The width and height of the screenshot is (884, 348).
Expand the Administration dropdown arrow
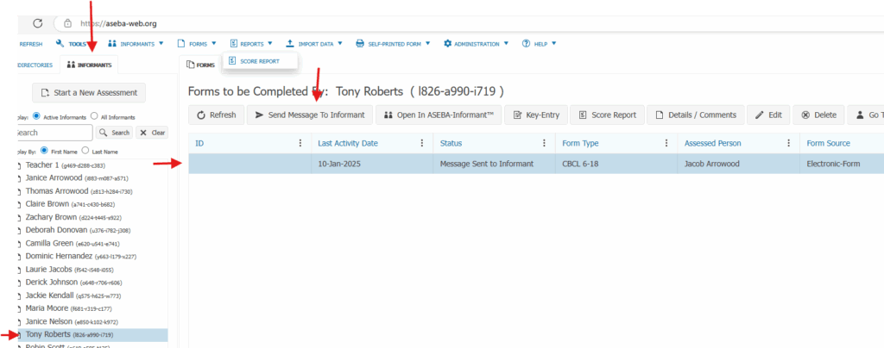506,43
